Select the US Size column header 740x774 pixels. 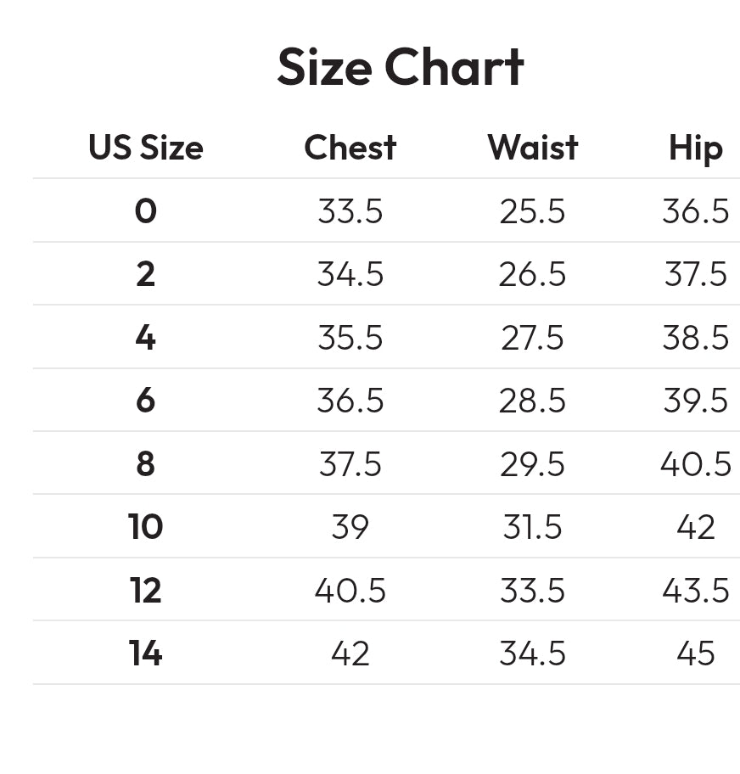click(146, 147)
